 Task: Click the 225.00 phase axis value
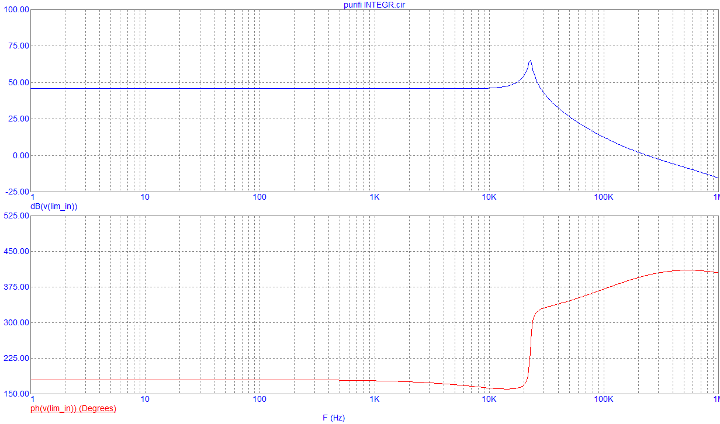pos(15,358)
